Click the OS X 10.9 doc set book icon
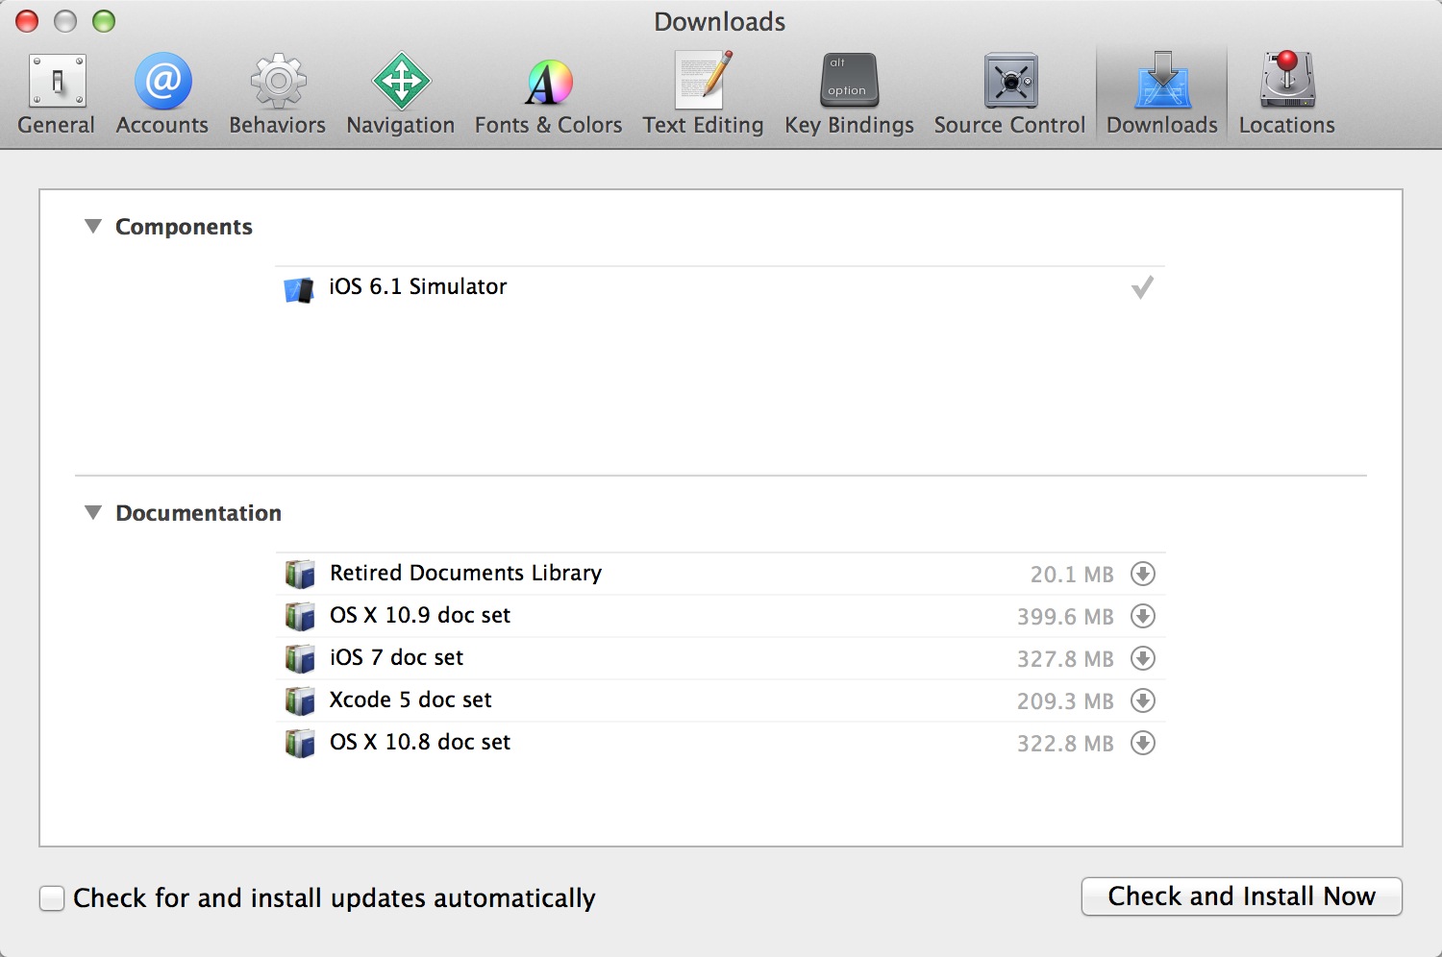Image resolution: width=1442 pixels, height=957 pixels. pos(300,617)
